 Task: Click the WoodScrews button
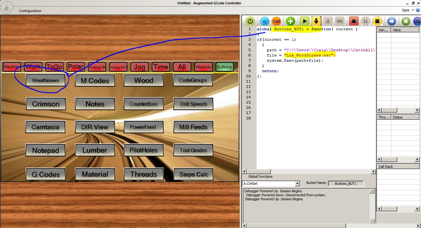(46, 81)
